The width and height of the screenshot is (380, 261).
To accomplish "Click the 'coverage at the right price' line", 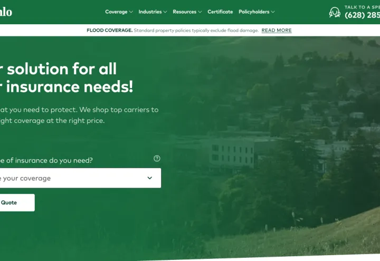I will click(x=59, y=121).
